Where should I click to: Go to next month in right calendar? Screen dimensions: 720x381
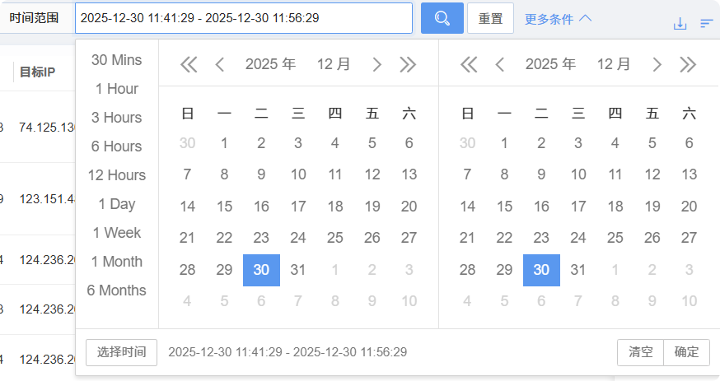tap(657, 64)
